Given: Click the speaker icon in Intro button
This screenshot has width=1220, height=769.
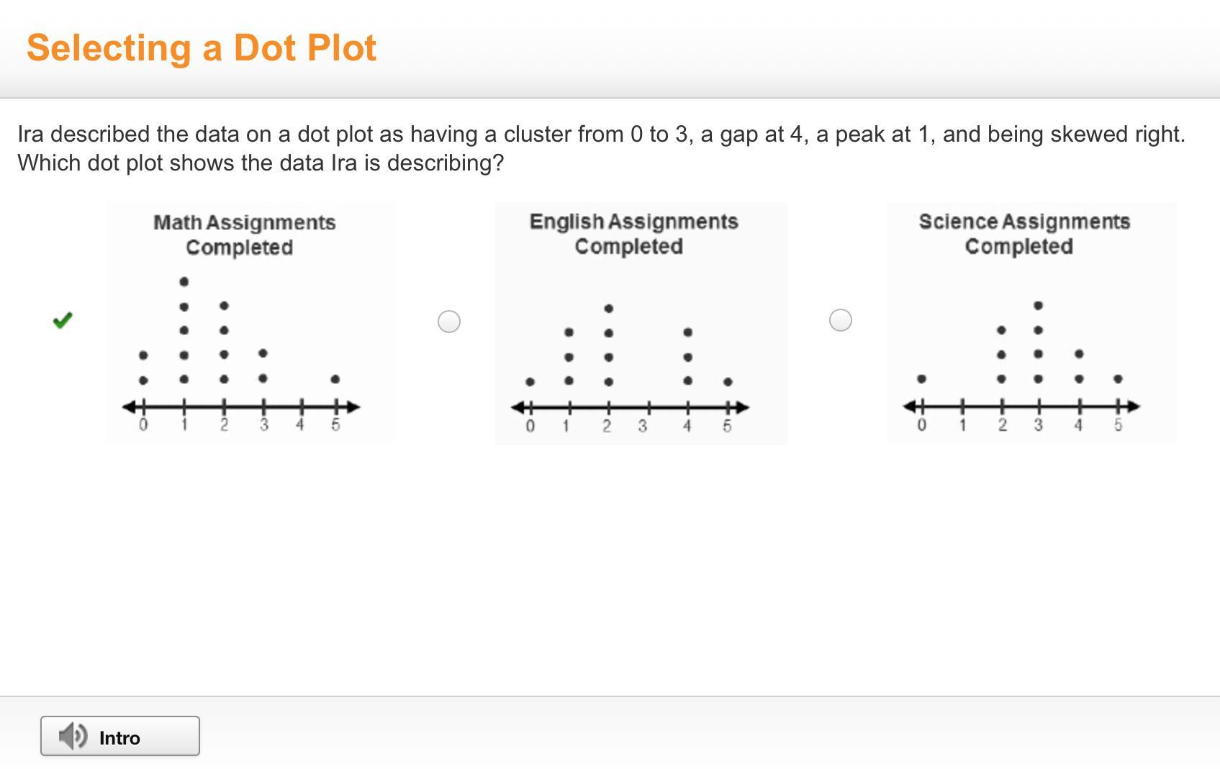Looking at the screenshot, I should (x=73, y=737).
